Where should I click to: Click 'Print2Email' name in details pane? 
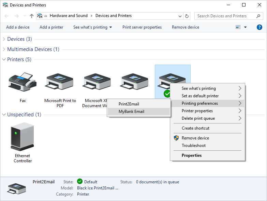44,182
